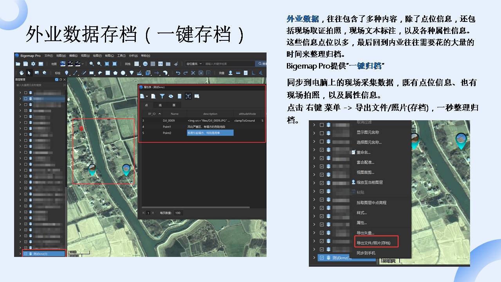Choose 缩放至当前图层 in context menu
Image resolution: width=501 pixels, height=282 pixels.
coord(369,183)
